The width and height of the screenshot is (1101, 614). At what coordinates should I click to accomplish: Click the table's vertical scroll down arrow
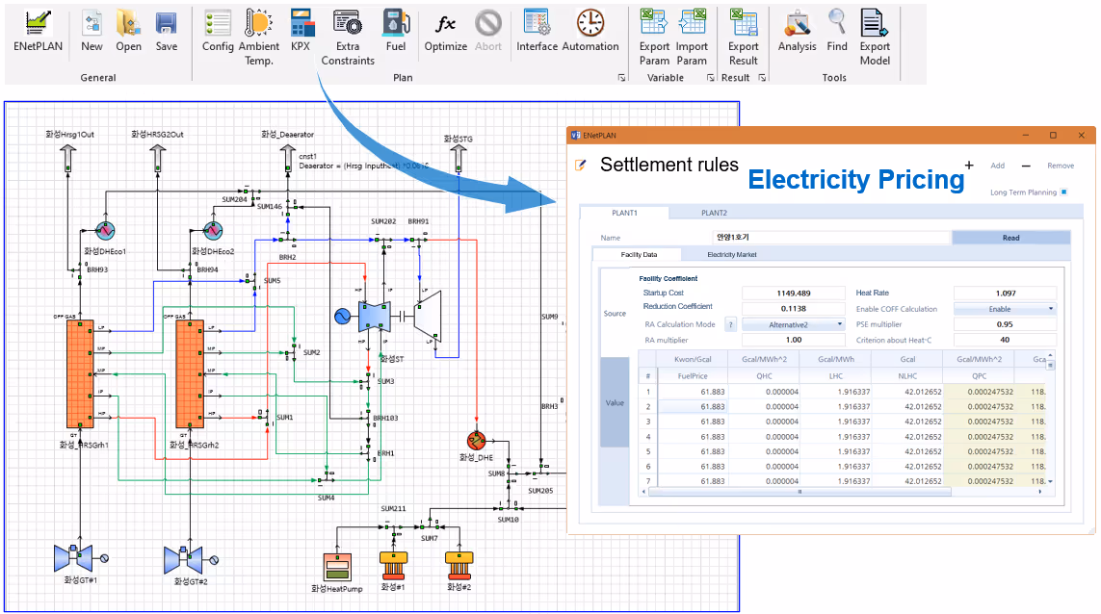click(x=1051, y=481)
